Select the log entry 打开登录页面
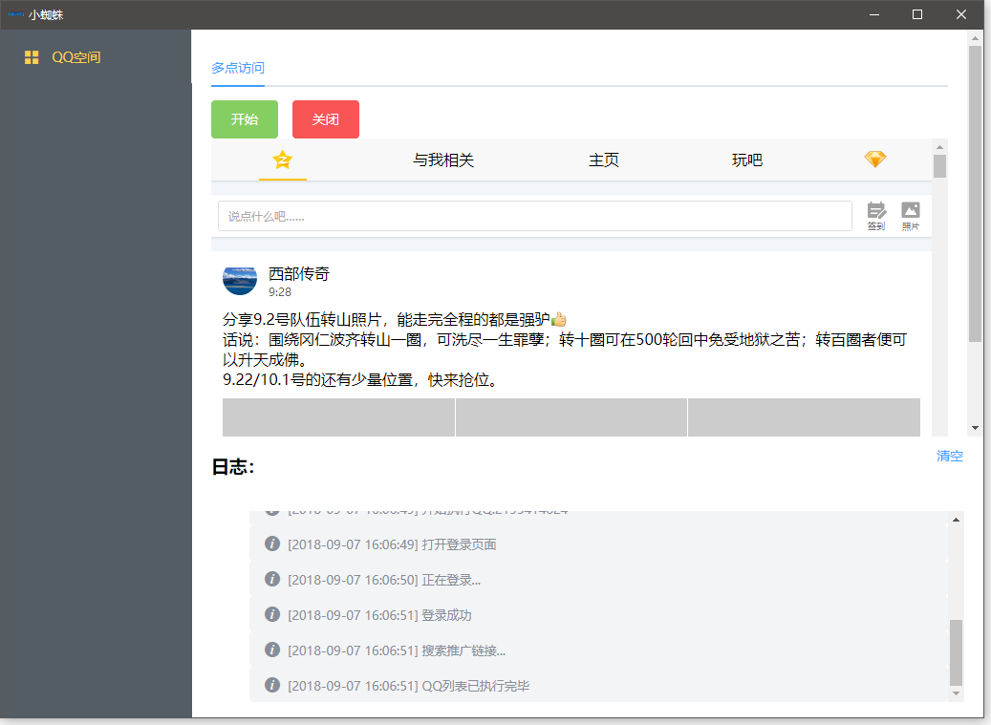Viewport: 991px width, 725px height. [598, 544]
